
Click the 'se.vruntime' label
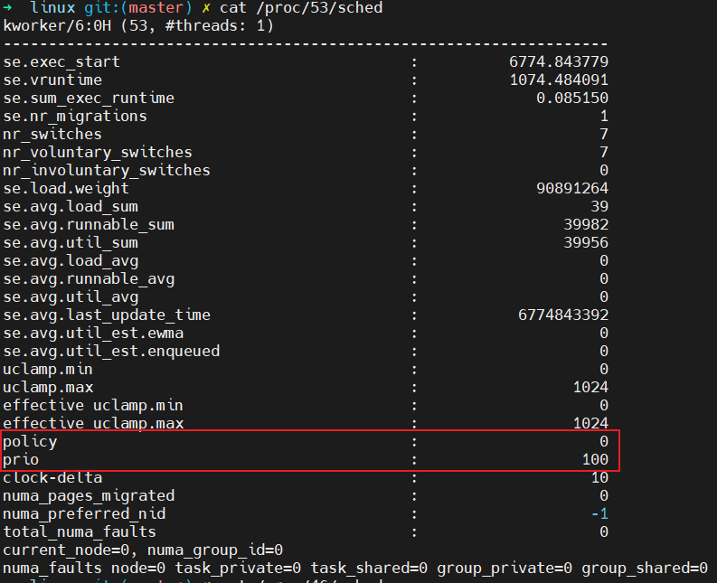[52, 80]
